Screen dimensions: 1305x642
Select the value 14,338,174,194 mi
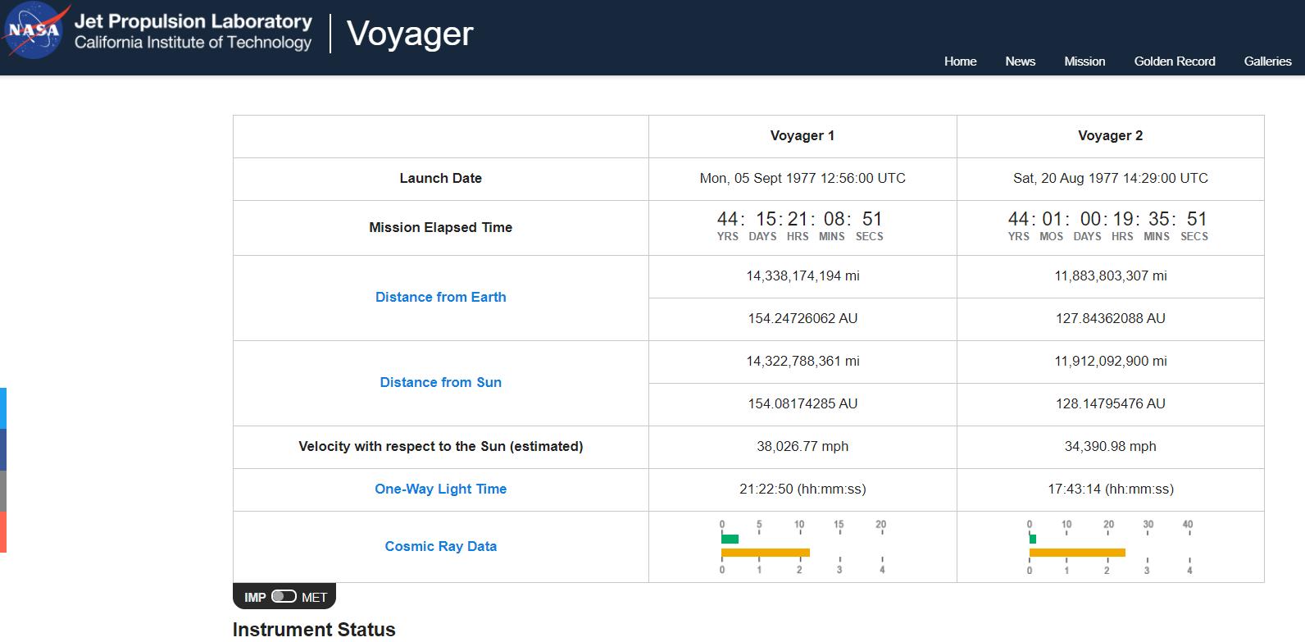tap(803, 276)
